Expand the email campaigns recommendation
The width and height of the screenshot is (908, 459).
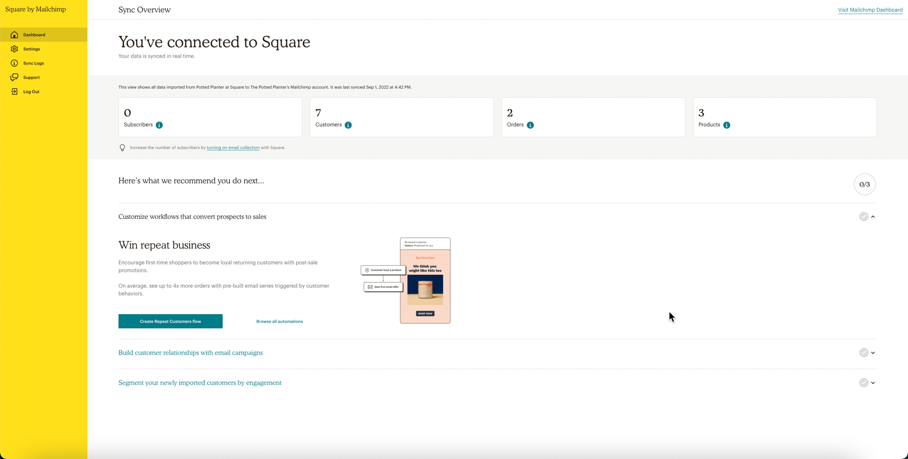[x=873, y=353]
